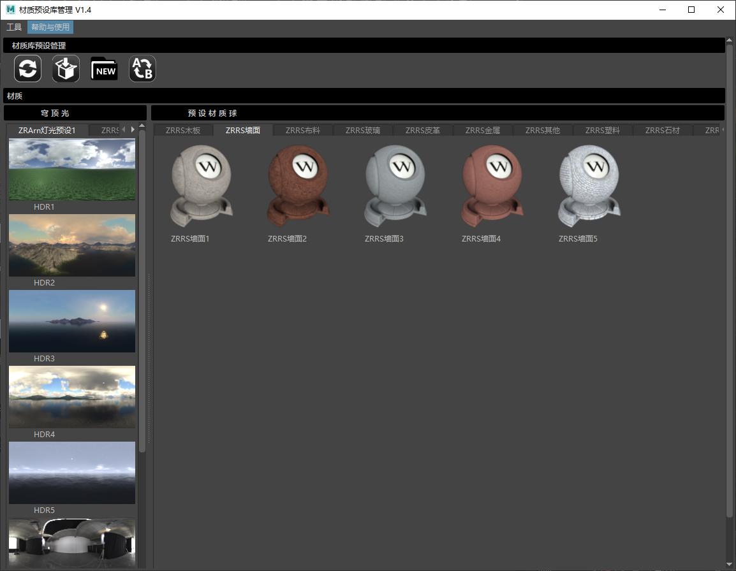Click the NEW folder icon
736x571 pixels.
pos(104,69)
